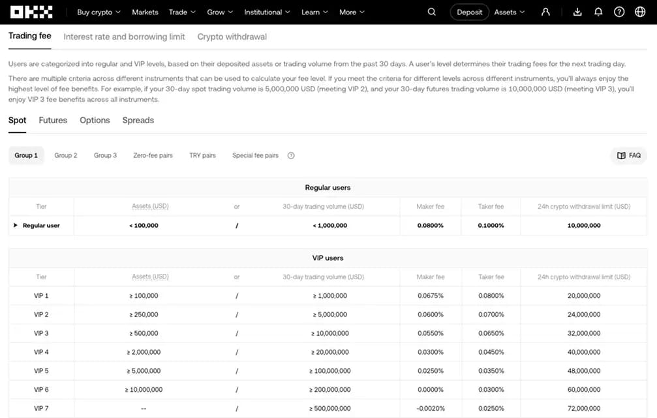The image size is (657, 418).
Task: Click the info icon beside Special fee pairs
Action: 291,155
